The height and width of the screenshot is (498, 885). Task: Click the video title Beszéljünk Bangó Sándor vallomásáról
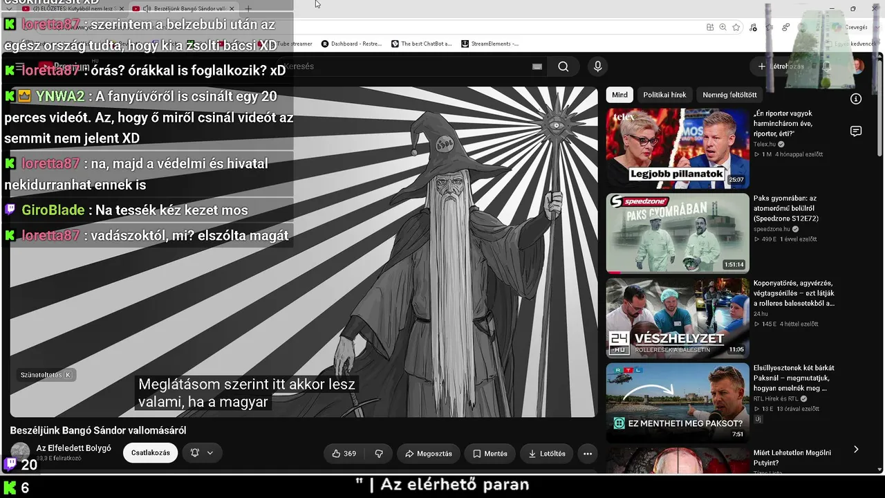(98, 430)
